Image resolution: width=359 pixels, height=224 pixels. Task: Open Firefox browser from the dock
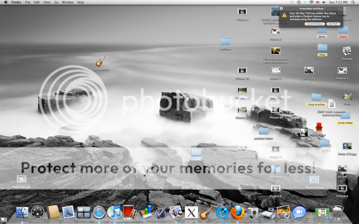coord(237,212)
